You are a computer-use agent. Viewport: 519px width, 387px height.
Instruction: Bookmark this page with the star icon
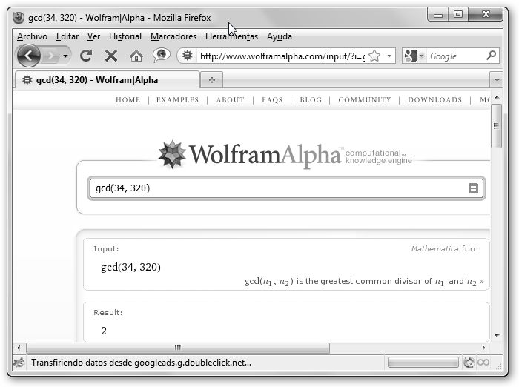(374, 56)
